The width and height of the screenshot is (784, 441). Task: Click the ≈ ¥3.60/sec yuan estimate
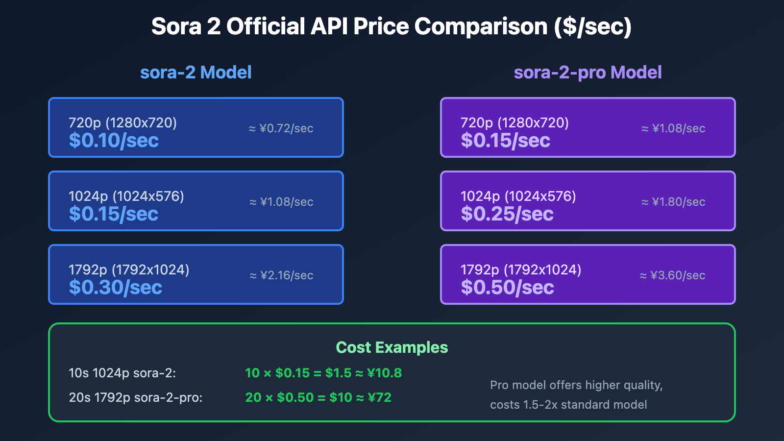[x=672, y=275]
